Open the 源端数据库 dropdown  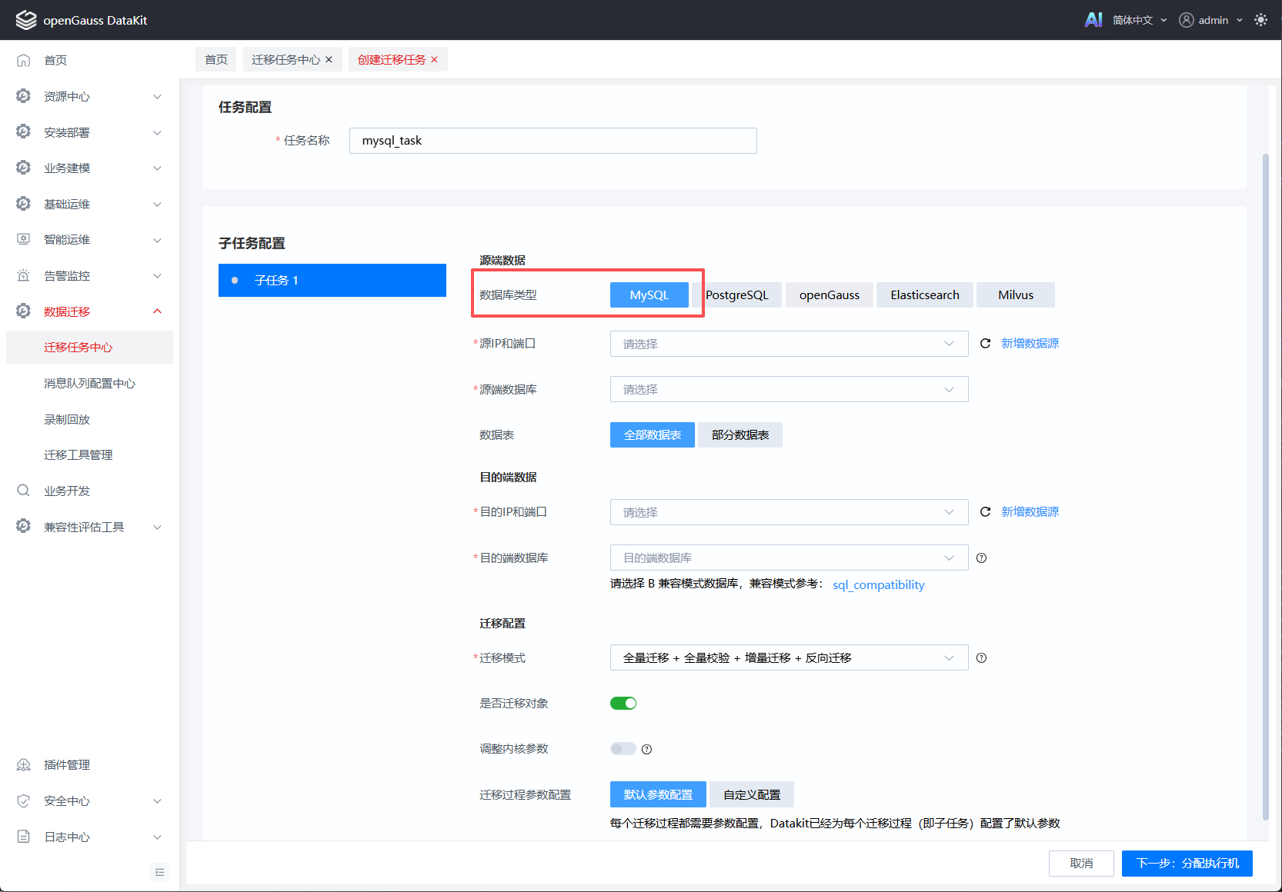pyautogui.click(x=789, y=390)
